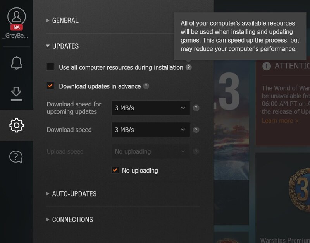Open notifications bell icon

(16, 62)
